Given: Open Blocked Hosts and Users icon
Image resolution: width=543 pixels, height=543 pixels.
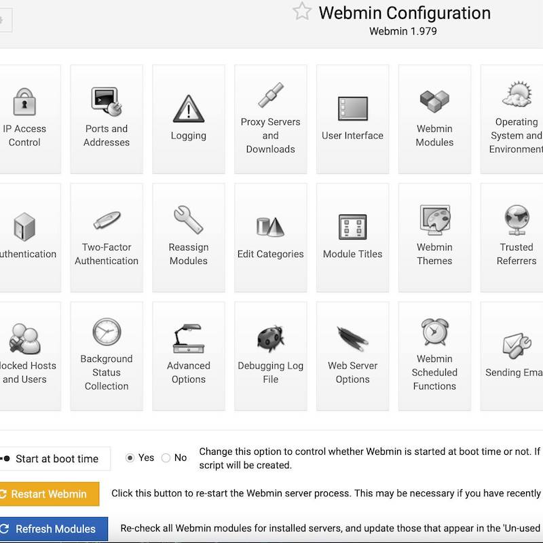Looking at the screenshot, I should (24, 339).
